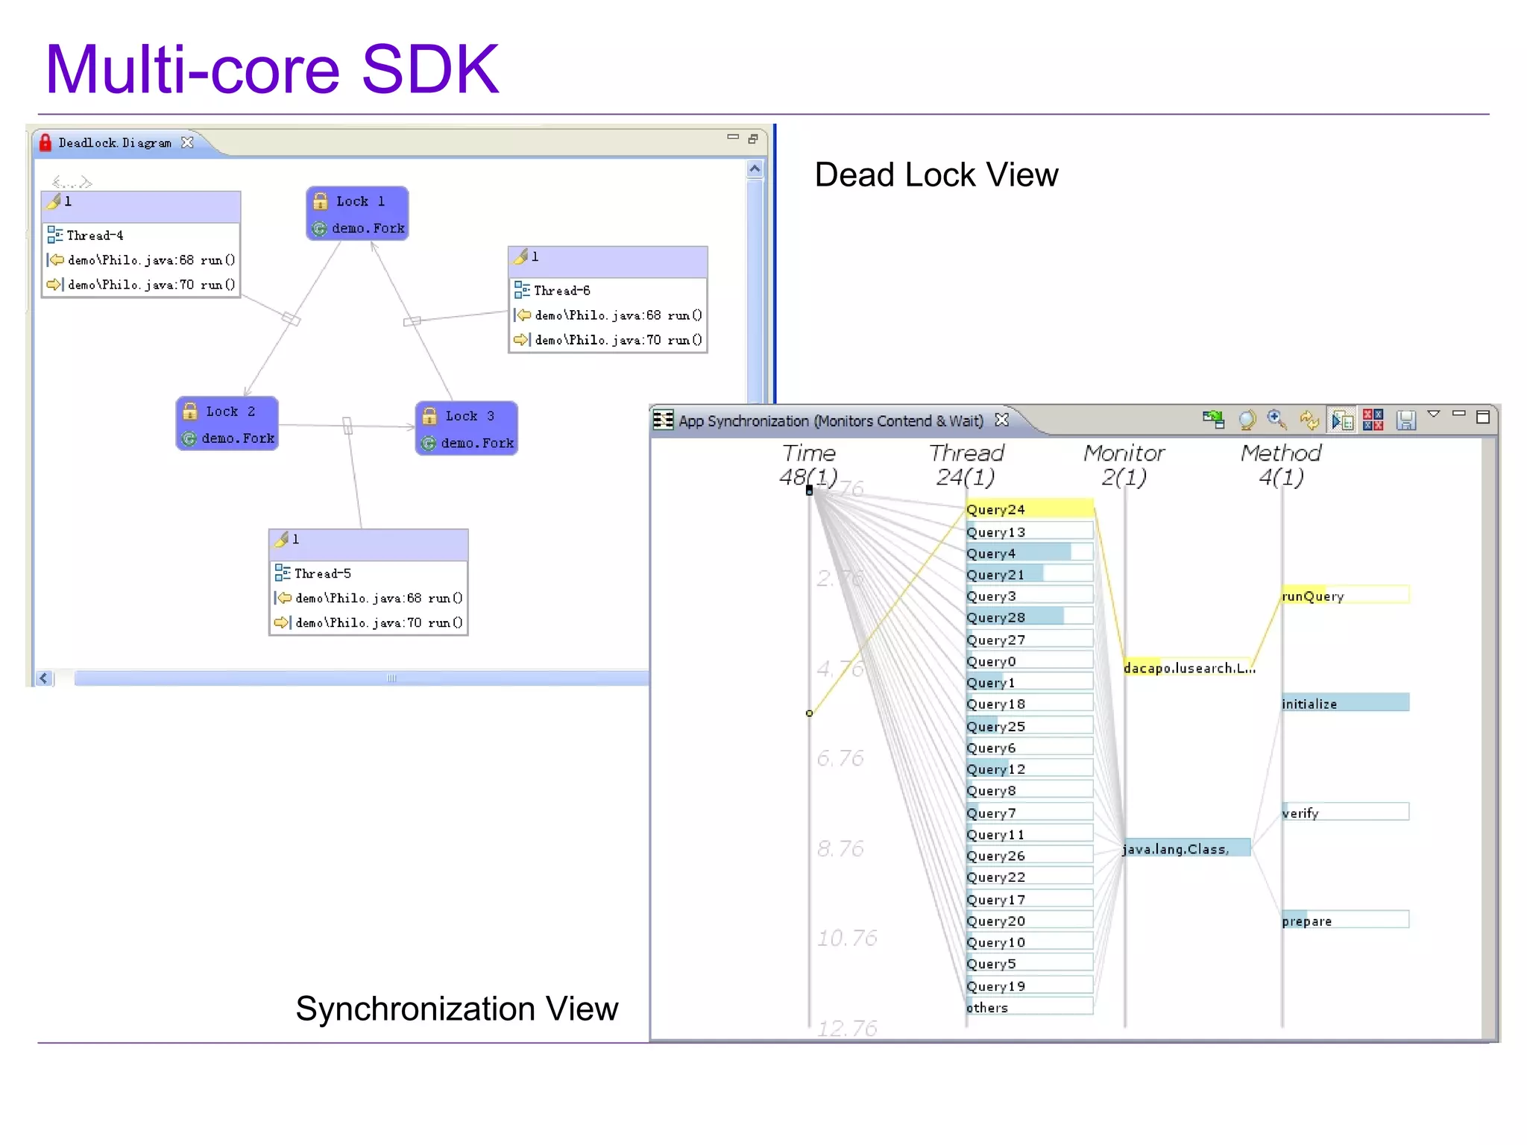1527x1145 pixels.
Task: Click the yellow refresh arrows icon
Action: (1309, 420)
